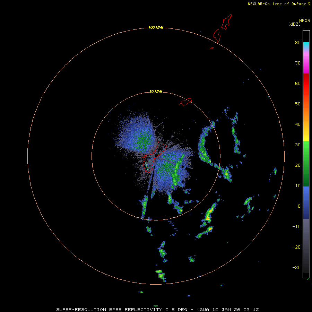Image resolution: width=312 pixels, height=312 pixels.
Task: Click the -20 dBZ scale value
Action: coord(296,247)
